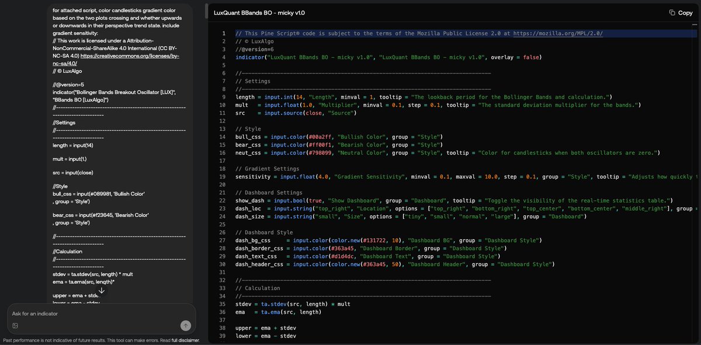This screenshot has height=345, width=701.
Task: Click the 'dash_text_css' code line
Action: coord(369,256)
